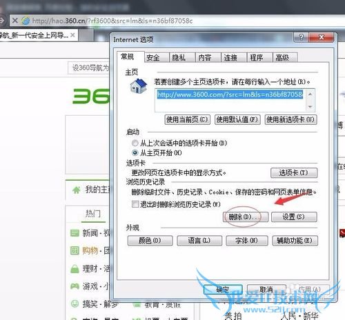Image resolution: width=345 pixels, height=320 pixels.
Task: Open the 颜色(O) button
Action: tap(150, 241)
